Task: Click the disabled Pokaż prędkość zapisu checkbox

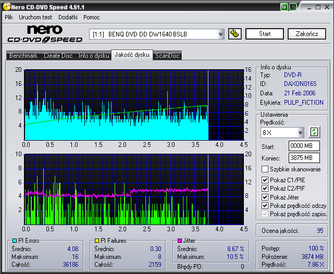Action: tap(265, 214)
